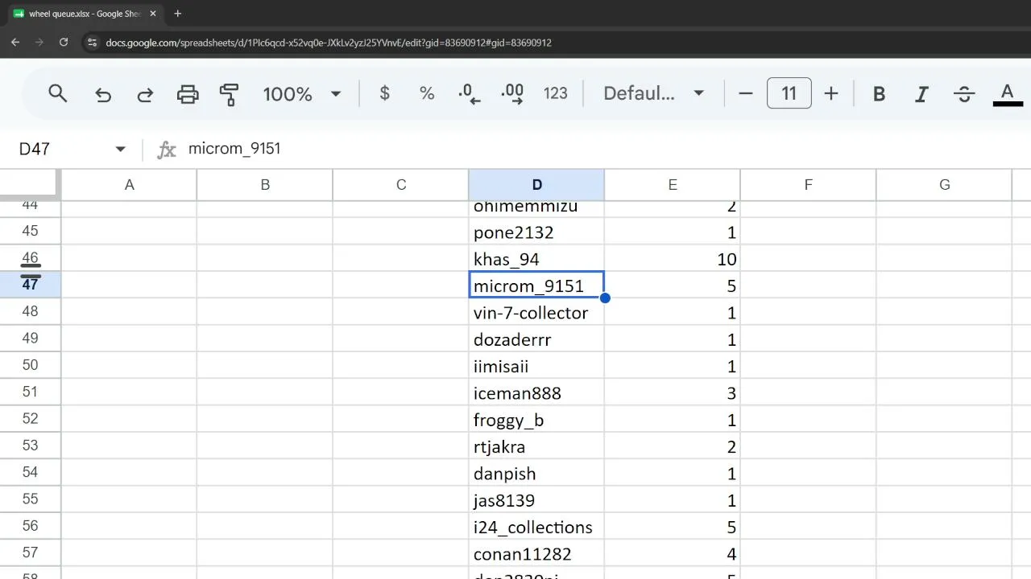Select row 45 header

pos(30,232)
